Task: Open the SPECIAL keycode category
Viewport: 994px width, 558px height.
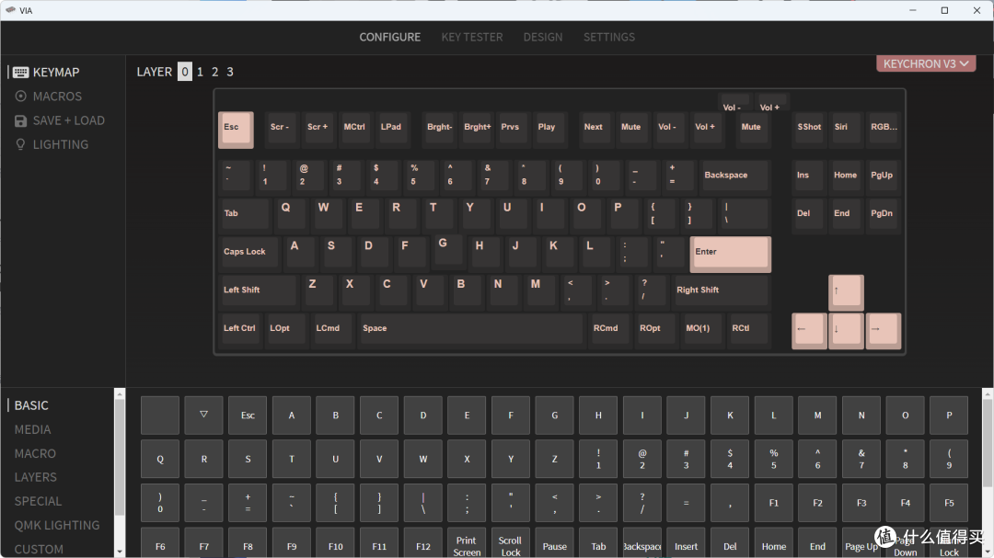Action: (38, 501)
